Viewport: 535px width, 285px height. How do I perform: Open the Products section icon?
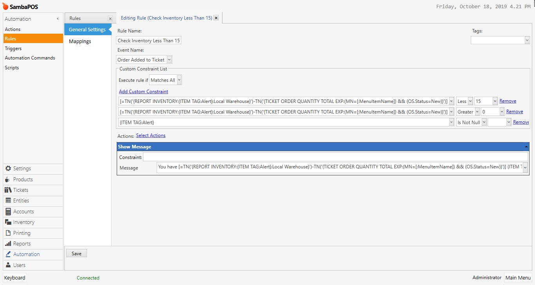click(8, 179)
